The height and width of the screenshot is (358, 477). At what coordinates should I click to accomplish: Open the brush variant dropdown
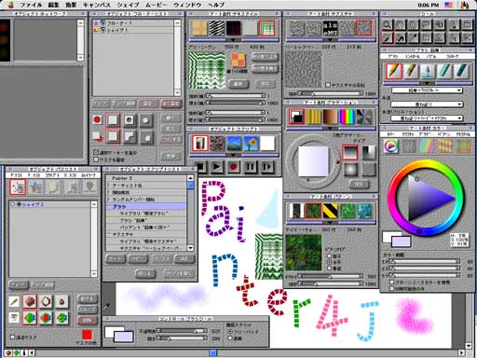click(x=427, y=90)
